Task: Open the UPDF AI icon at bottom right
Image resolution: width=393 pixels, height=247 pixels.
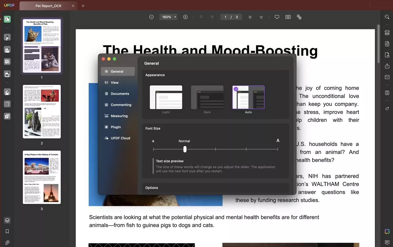Action: coord(387,231)
